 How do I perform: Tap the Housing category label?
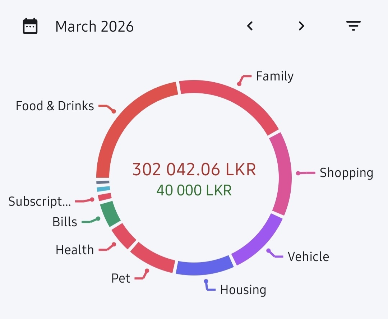coord(243,290)
